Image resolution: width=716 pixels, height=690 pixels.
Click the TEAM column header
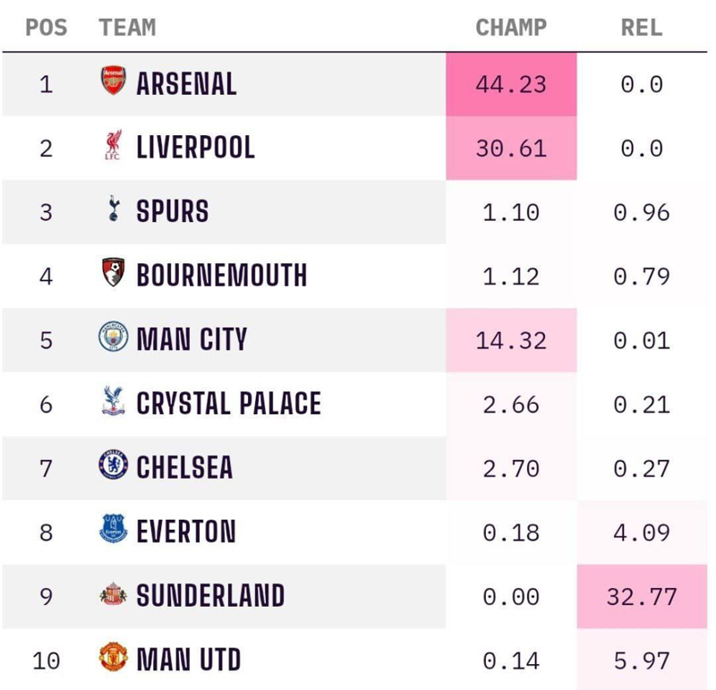127,28
